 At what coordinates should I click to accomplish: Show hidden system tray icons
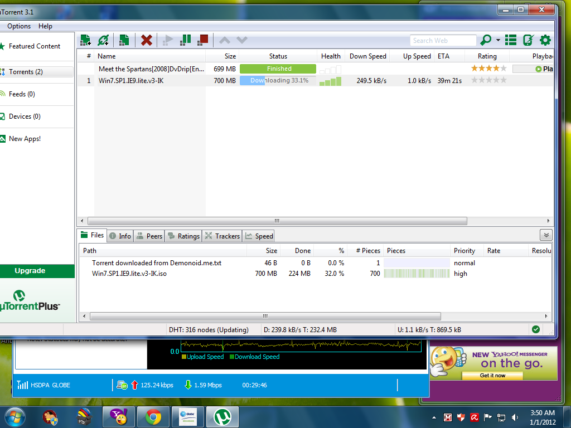pos(434,417)
